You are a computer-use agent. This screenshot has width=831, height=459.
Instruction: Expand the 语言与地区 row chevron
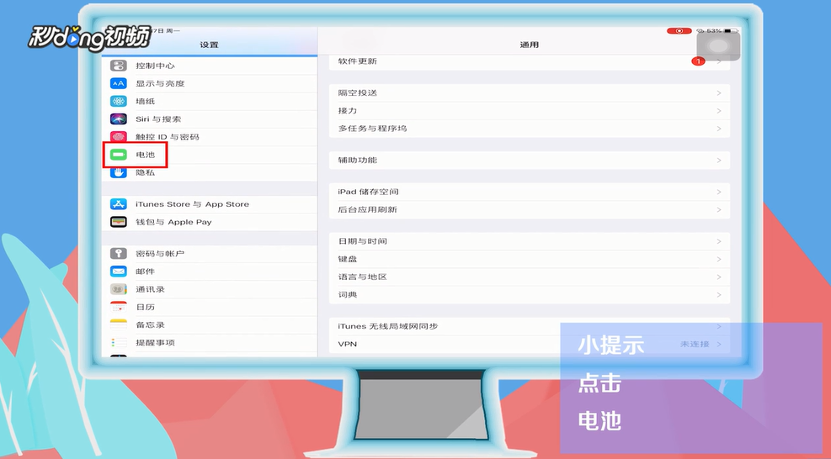(719, 277)
